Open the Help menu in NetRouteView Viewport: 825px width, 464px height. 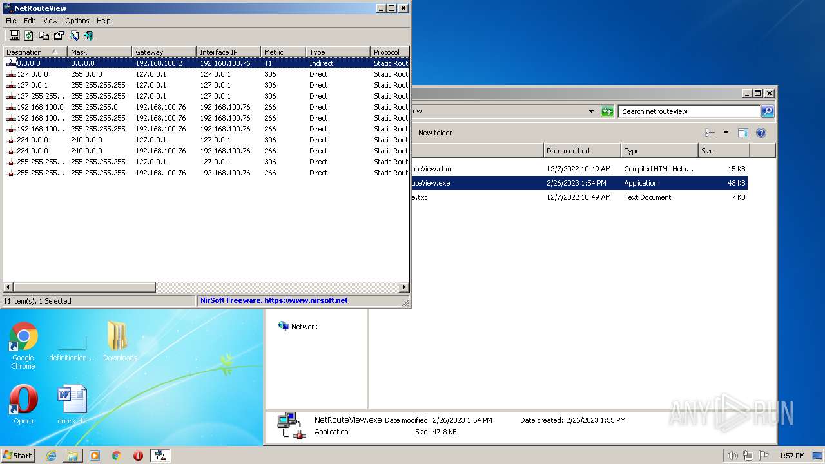click(x=104, y=21)
